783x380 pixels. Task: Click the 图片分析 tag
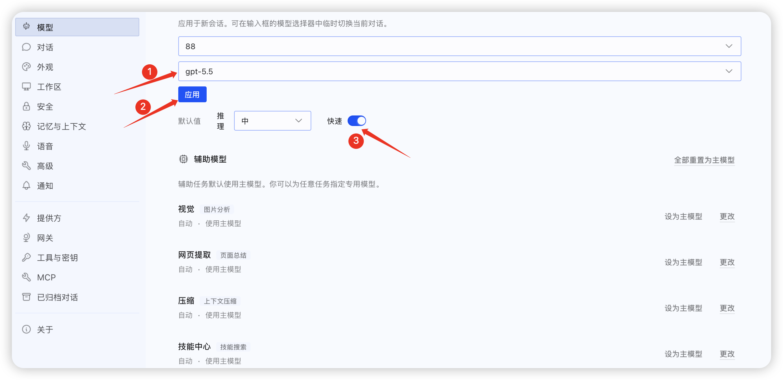(217, 209)
